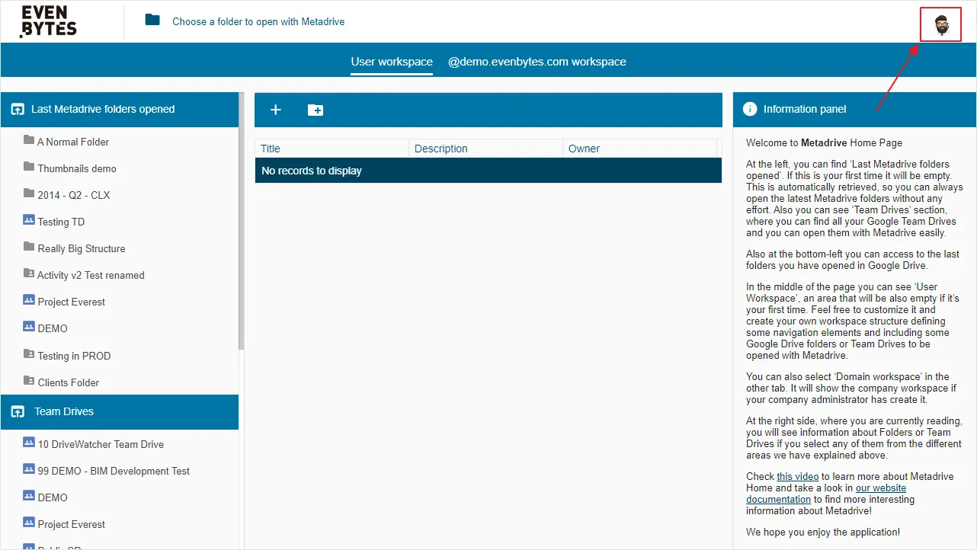977x550 pixels.
Task: Open Thumbnails demo folder
Action: 77,168
